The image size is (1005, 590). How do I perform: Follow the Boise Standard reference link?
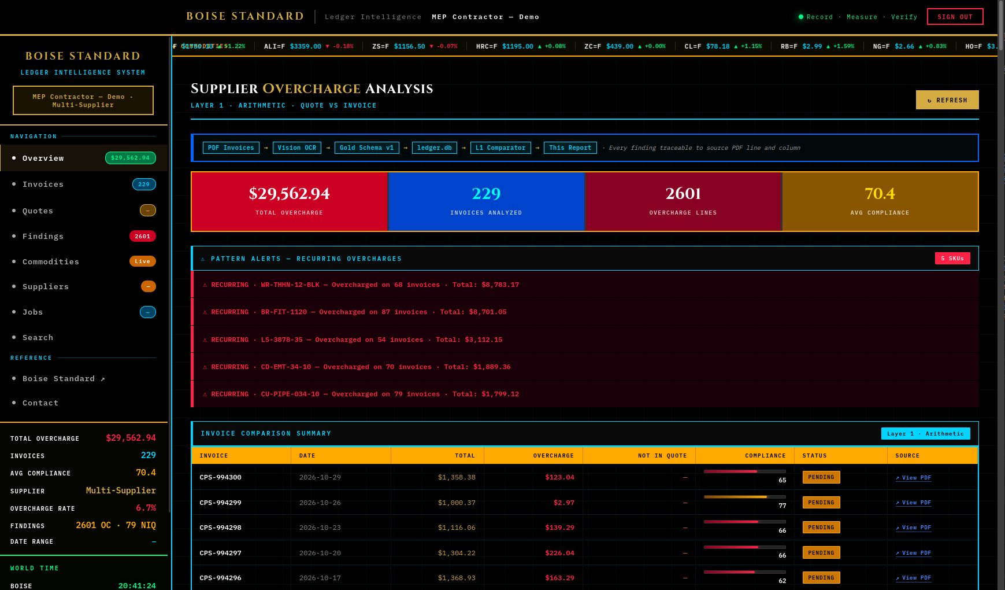84,378
